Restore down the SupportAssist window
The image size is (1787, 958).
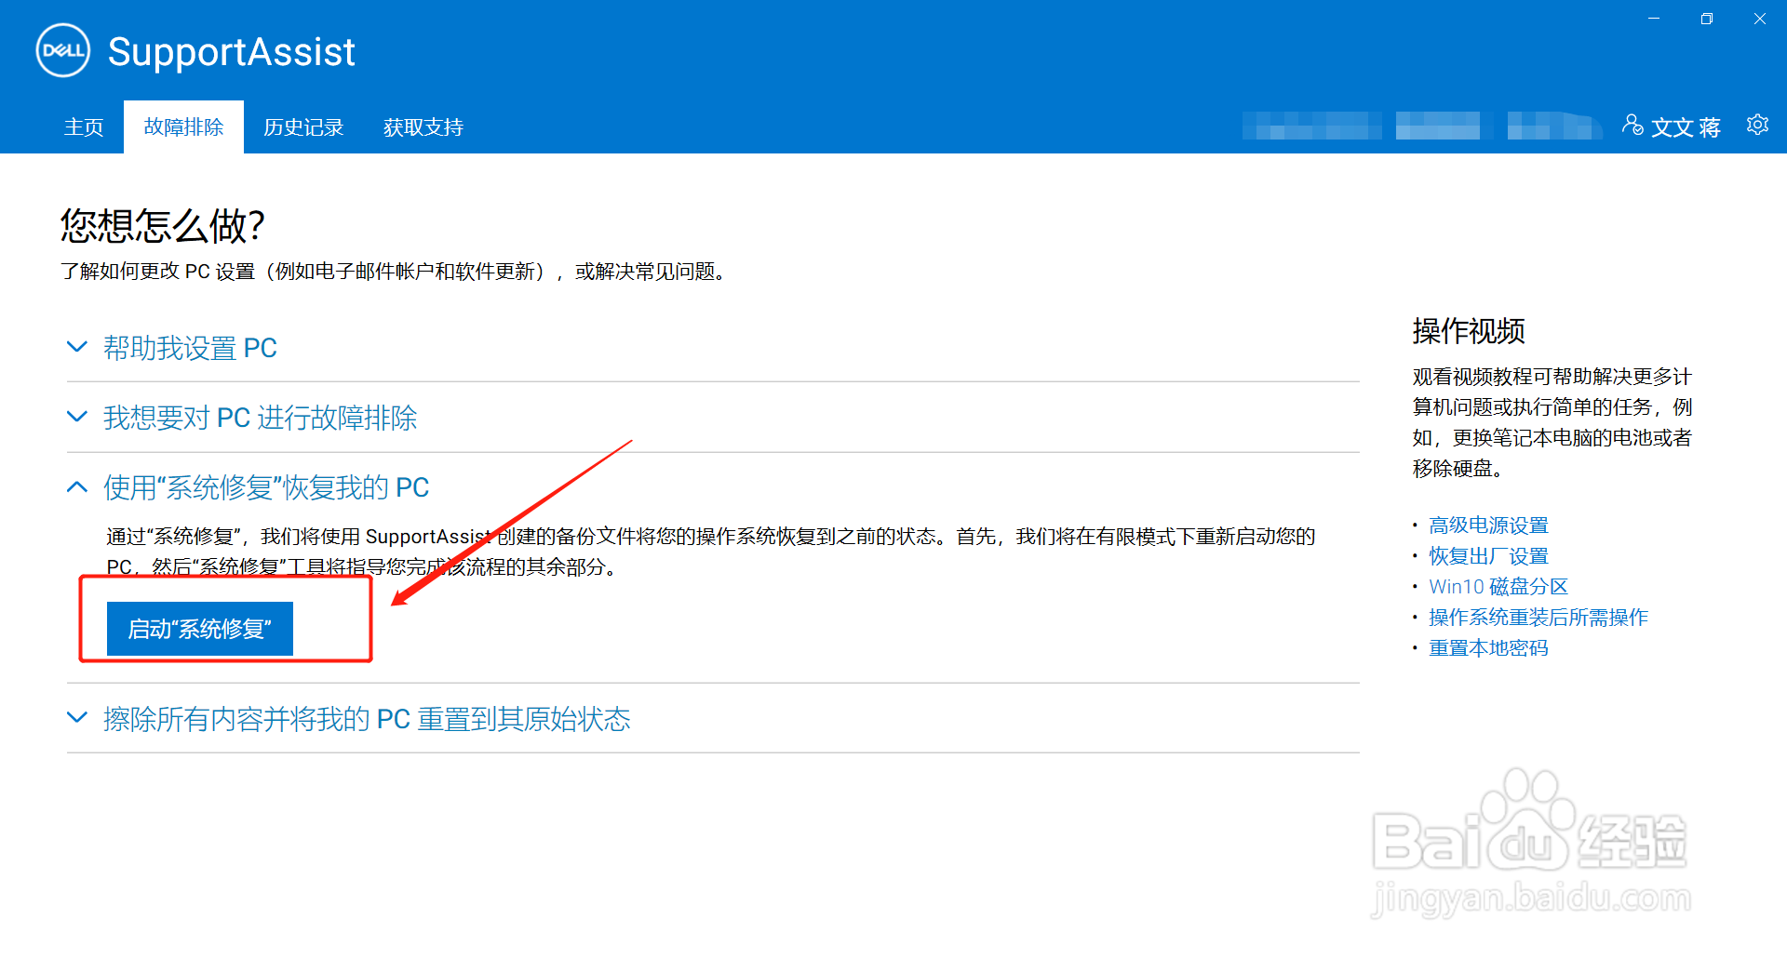click(1706, 19)
